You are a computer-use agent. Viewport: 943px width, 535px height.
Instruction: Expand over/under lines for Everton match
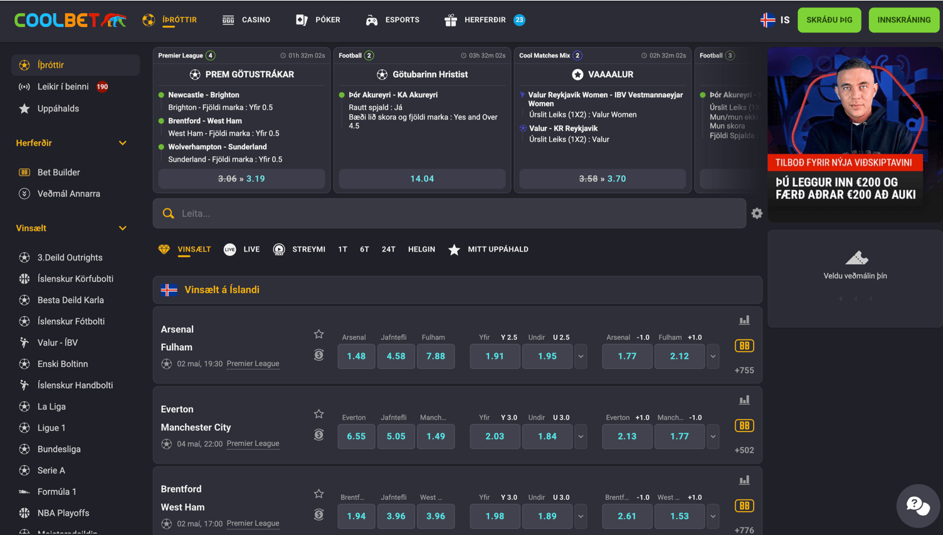pos(581,437)
